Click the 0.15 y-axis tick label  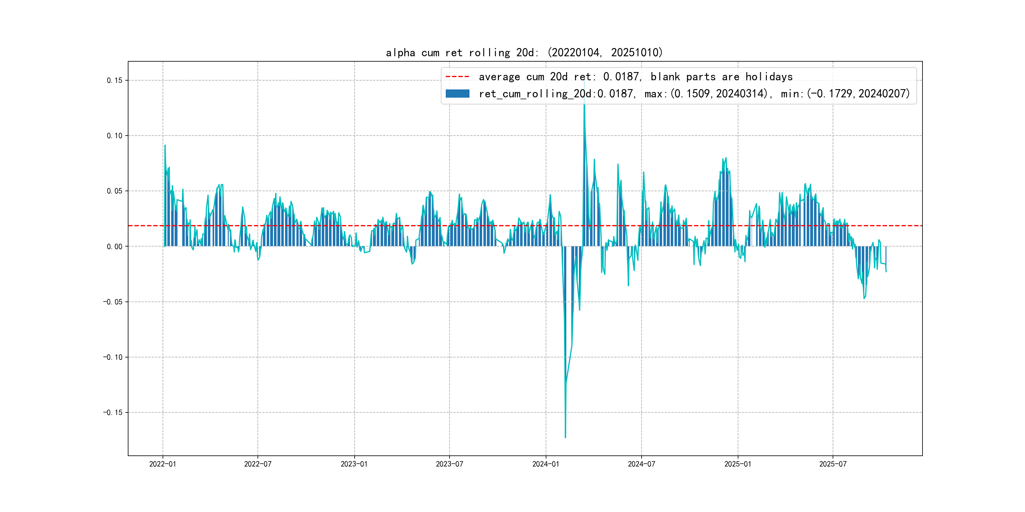click(115, 80)
